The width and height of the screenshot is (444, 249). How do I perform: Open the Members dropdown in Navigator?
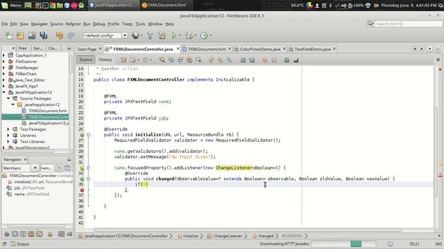[x=35, y=168]
